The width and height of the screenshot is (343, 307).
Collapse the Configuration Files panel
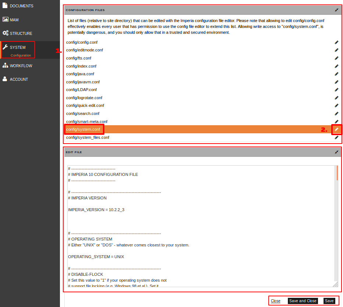(336, 10)
